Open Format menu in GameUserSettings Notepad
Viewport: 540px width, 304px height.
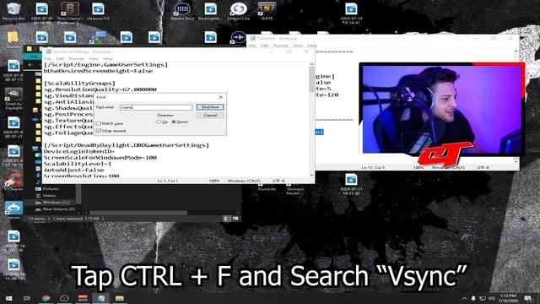click(x=76, y=58)
